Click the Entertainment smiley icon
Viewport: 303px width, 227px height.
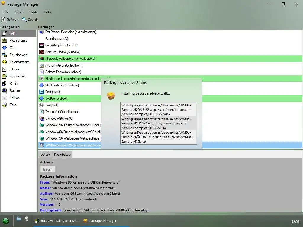[4, 62]
